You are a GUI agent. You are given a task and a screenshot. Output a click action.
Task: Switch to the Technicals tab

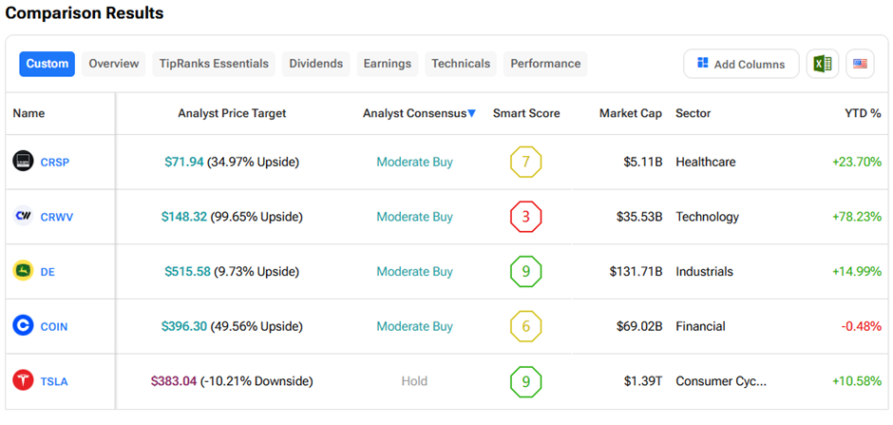(461, 64)
